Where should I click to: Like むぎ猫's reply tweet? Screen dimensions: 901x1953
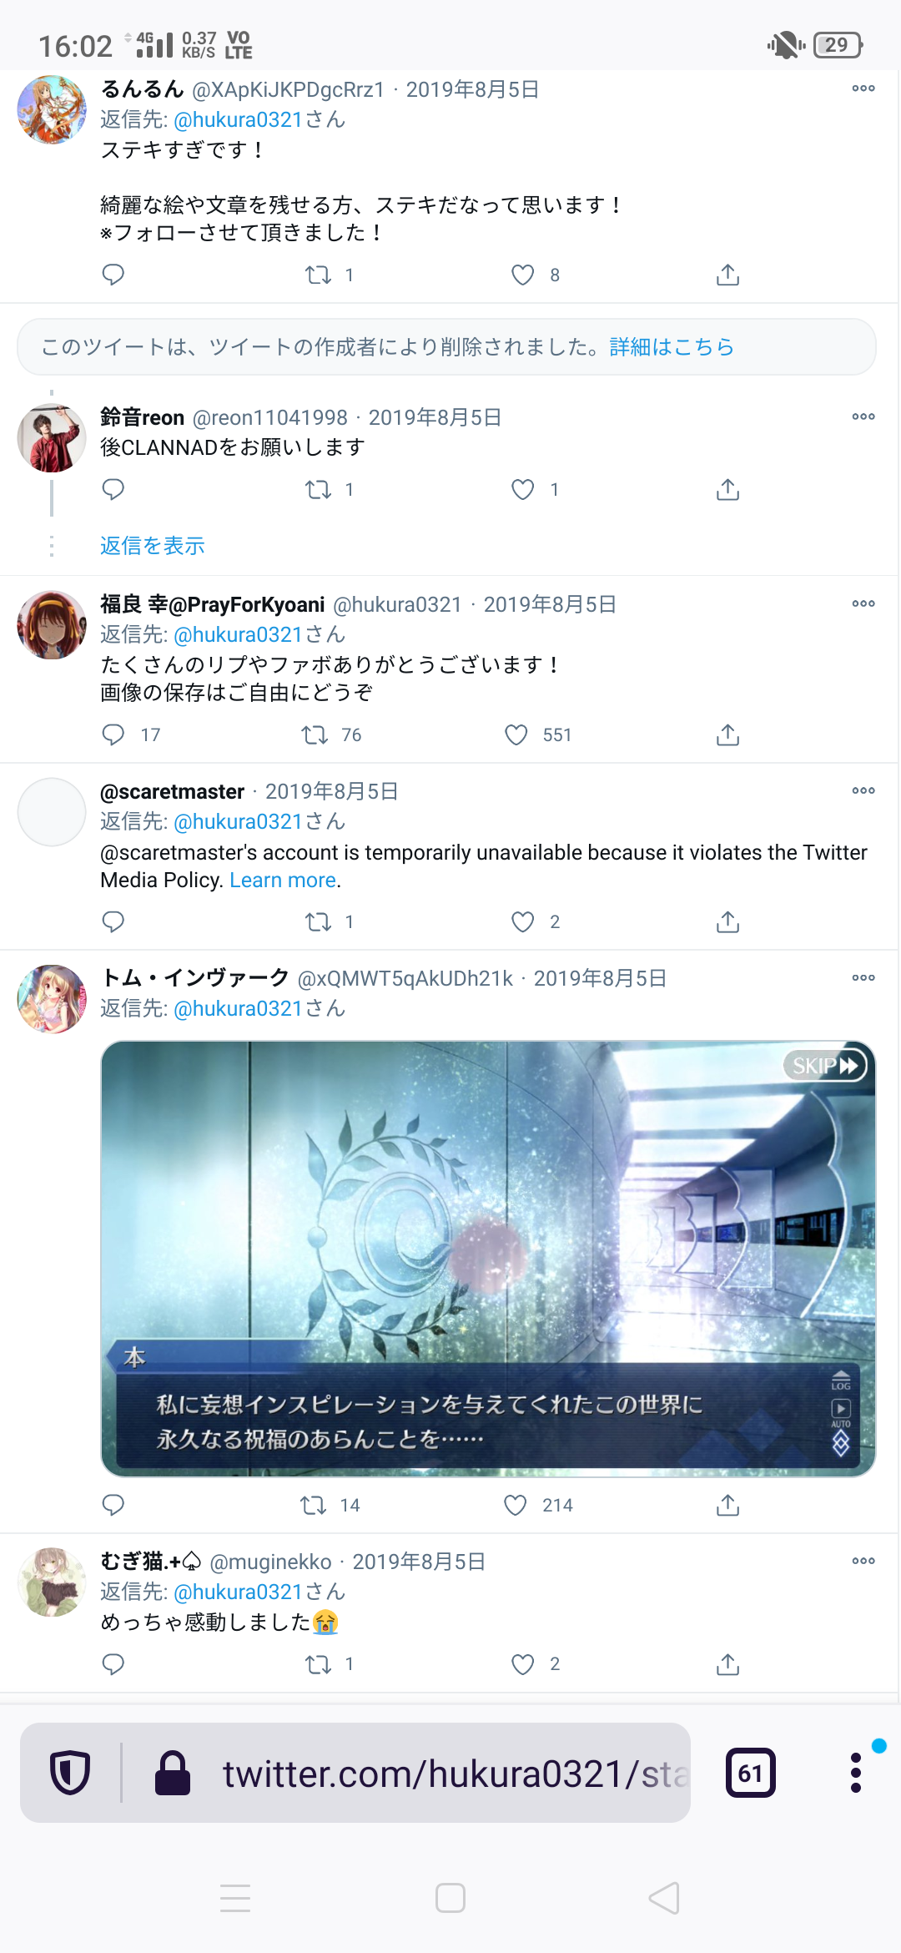point(523,1664)
